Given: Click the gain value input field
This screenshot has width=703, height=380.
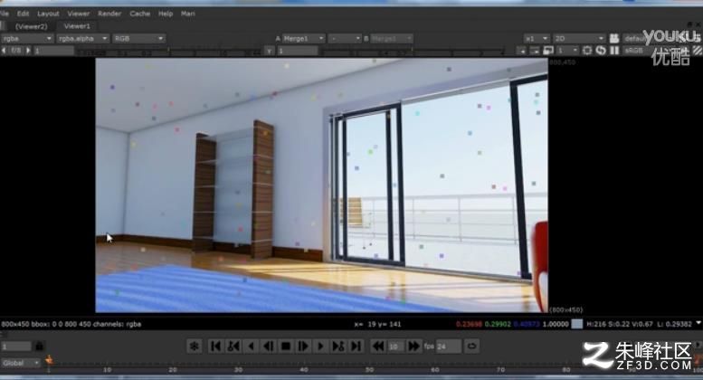Looking at the screenshot, I should coord(53,51).
